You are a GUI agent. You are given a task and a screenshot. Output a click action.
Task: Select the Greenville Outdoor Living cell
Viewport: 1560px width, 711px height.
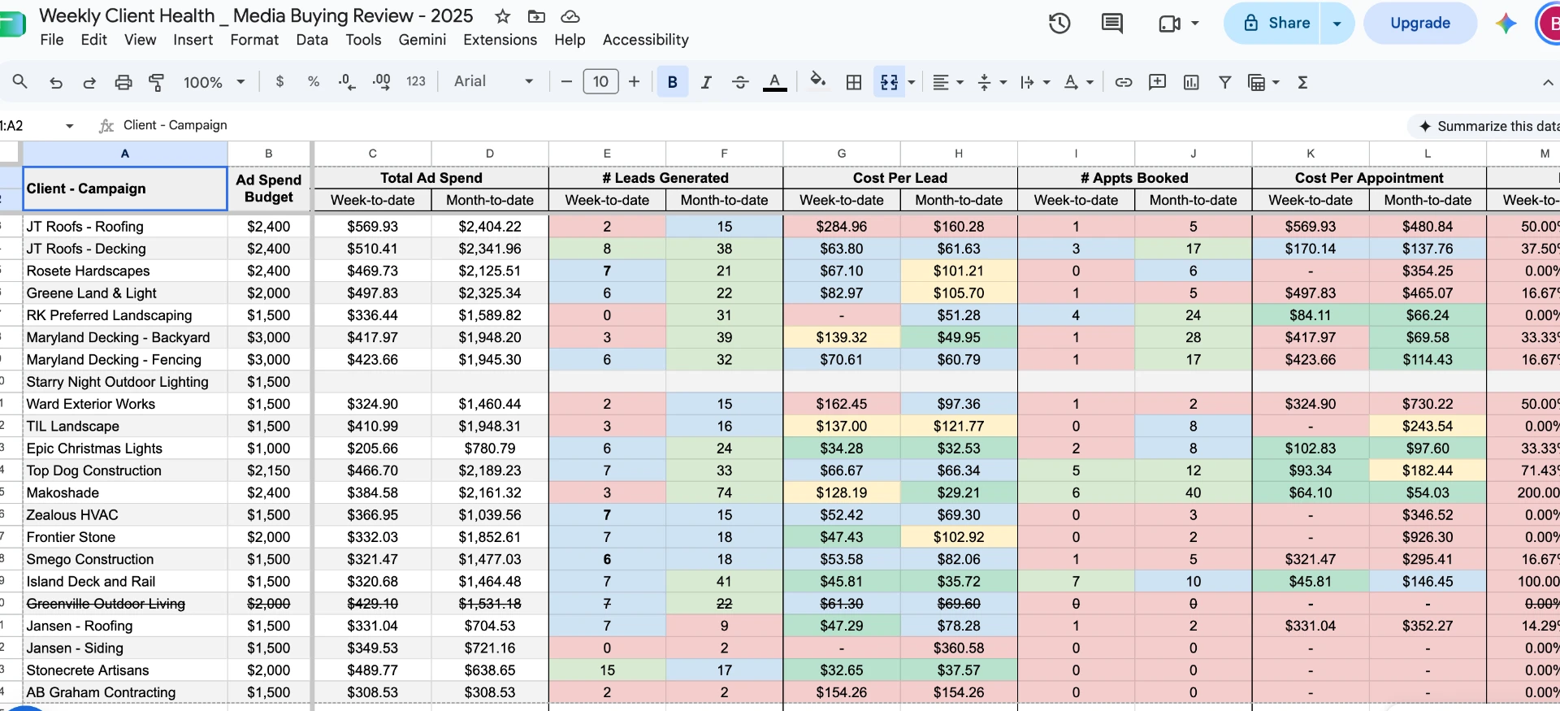(x=125, y=604)
